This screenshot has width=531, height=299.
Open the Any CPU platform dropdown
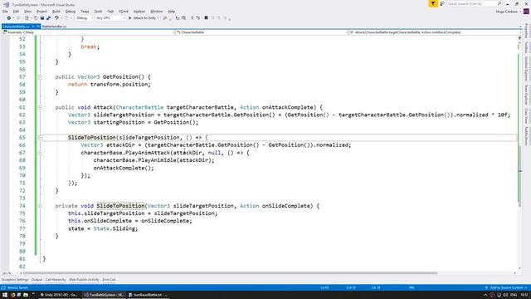(x=110, y=18)
